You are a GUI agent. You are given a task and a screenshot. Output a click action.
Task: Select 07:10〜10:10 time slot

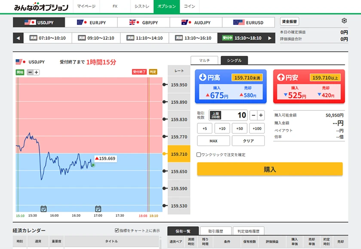point(48,38)
